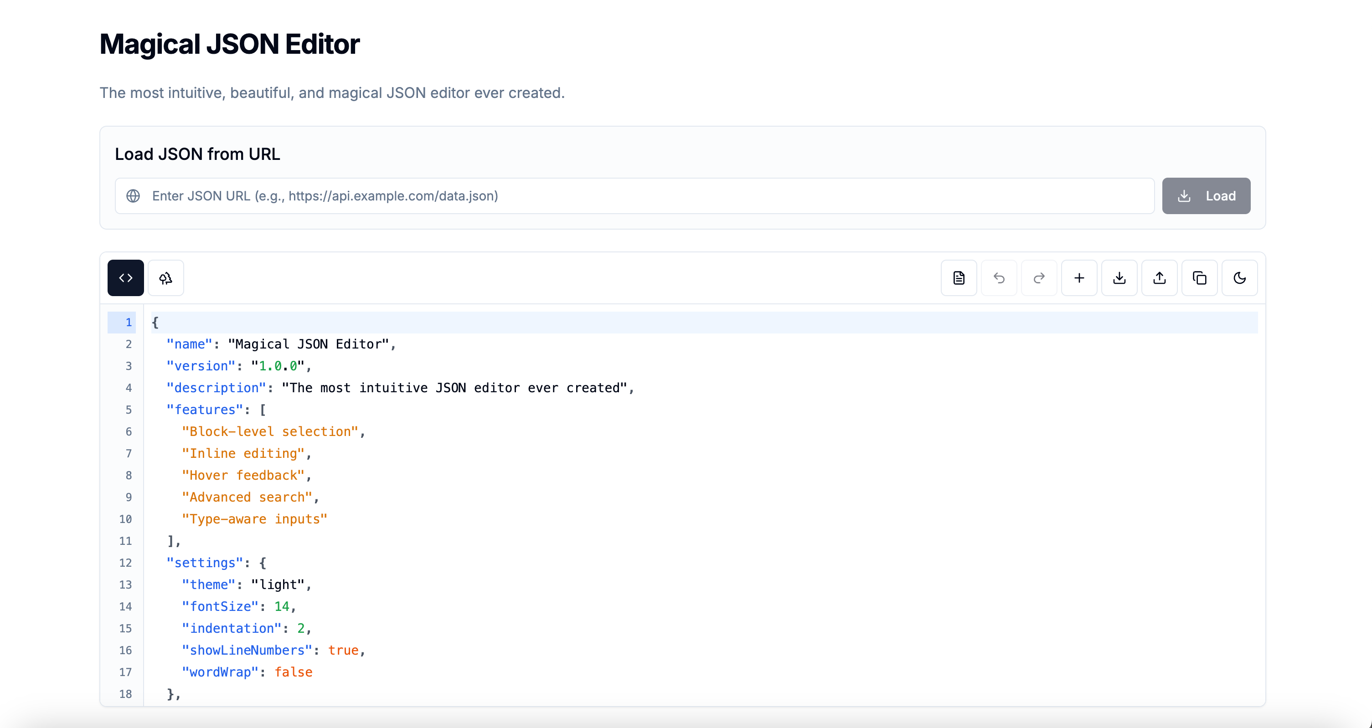Switch to code view mode
1372x728 pixels.
pyautogui.click(x=126, y=278)
